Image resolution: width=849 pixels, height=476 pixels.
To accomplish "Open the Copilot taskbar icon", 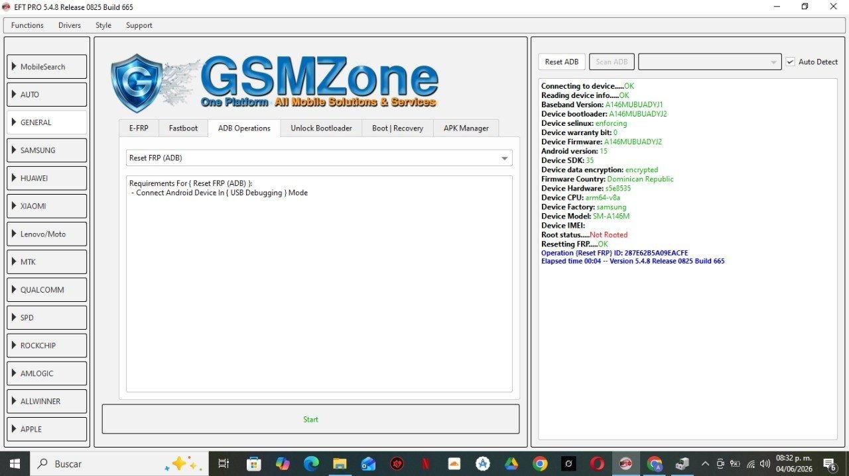I will coord(283,463).
